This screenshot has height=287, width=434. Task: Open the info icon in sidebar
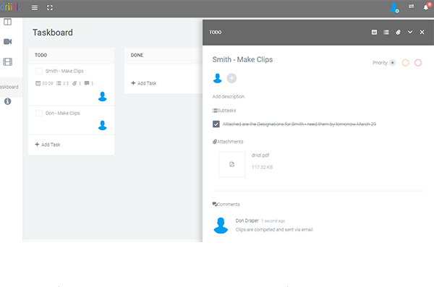pyautogui.click(x=8, y=101)
